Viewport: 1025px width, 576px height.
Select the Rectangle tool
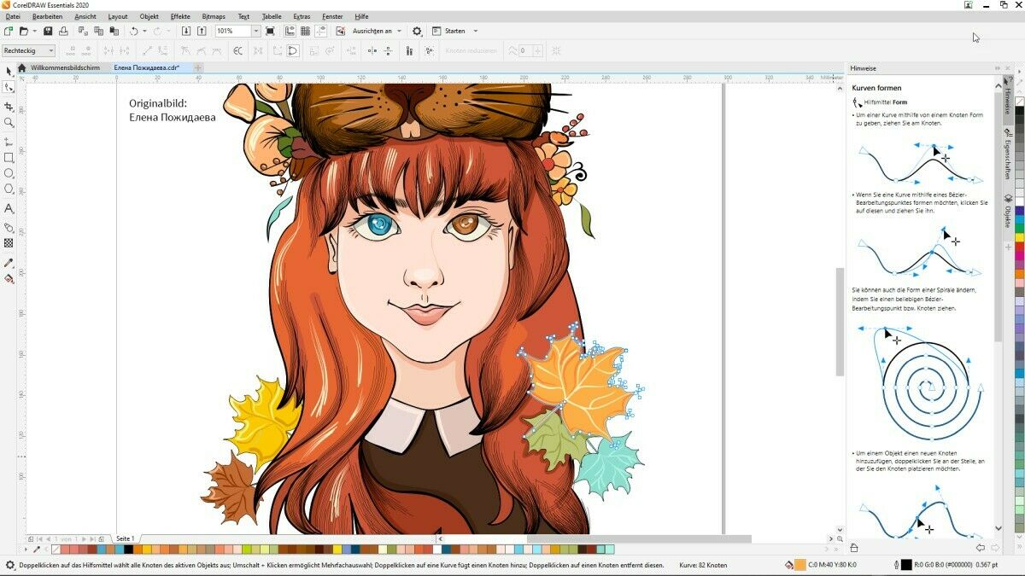click(9, 158)
